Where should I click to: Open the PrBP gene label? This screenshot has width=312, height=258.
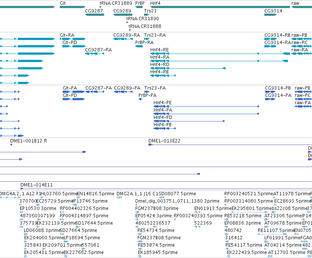pyautogui.click(x=140, y=3)
